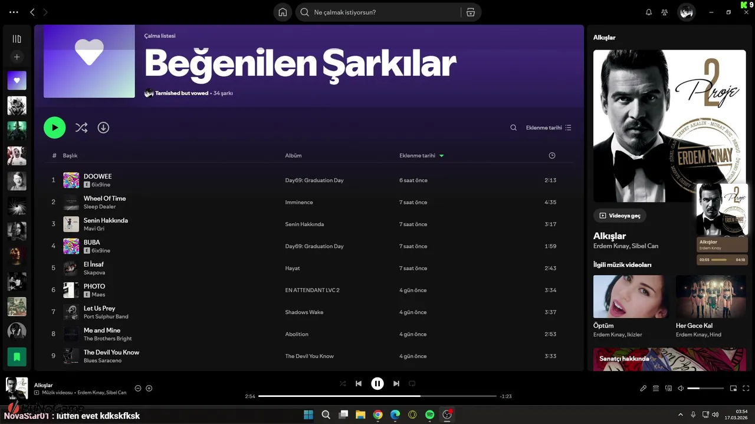
Task: Open the play queue icon
Action: (656, 388)
